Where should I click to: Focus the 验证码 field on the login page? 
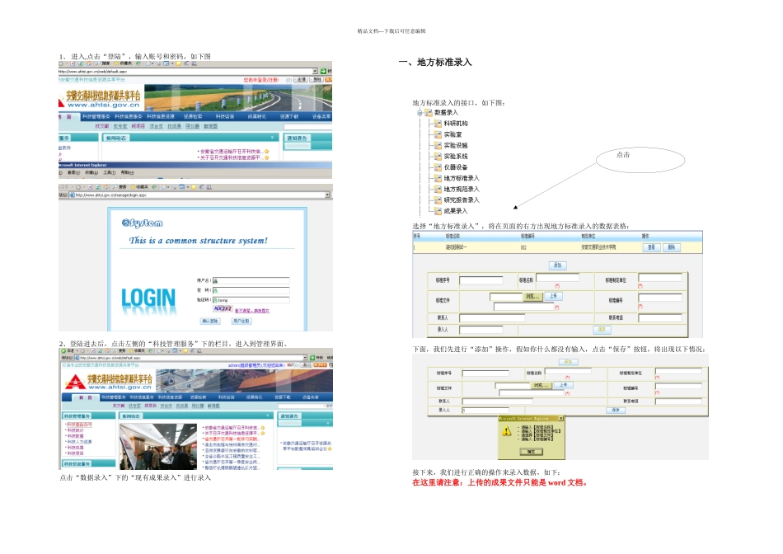point(251,300)
